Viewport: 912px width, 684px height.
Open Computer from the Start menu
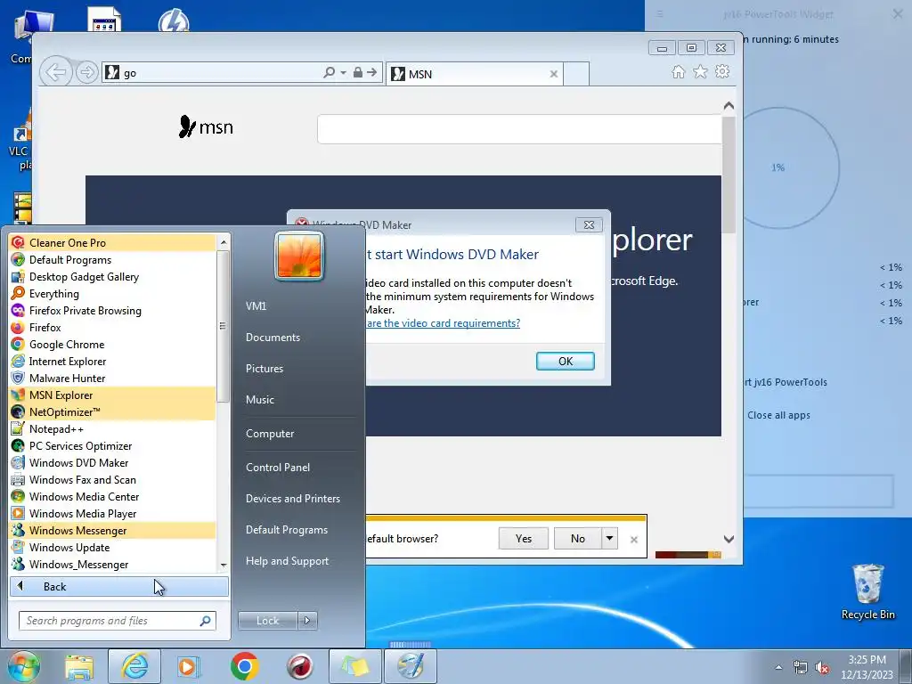[x=270, y=434]
